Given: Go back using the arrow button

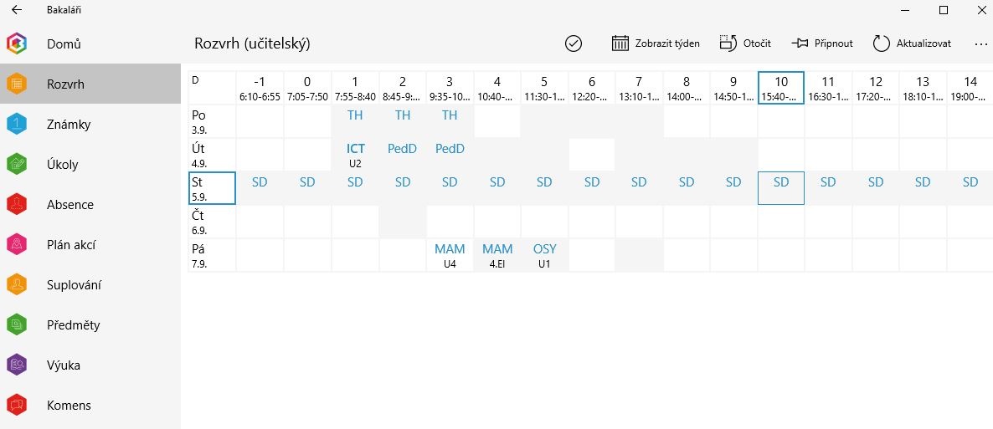Looking at the screenshot, I should tap(17, 10).
